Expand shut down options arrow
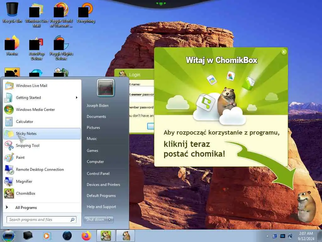 point(110,220)
